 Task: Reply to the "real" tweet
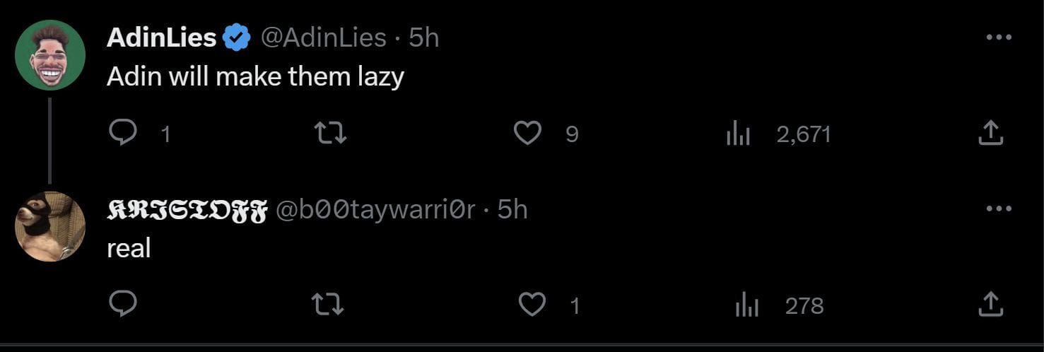click(123, 305)
